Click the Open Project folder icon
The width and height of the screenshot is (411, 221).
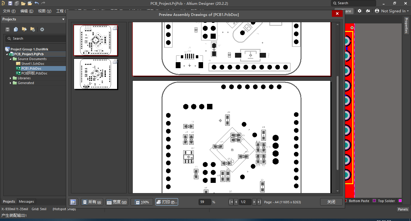point(30,3)
